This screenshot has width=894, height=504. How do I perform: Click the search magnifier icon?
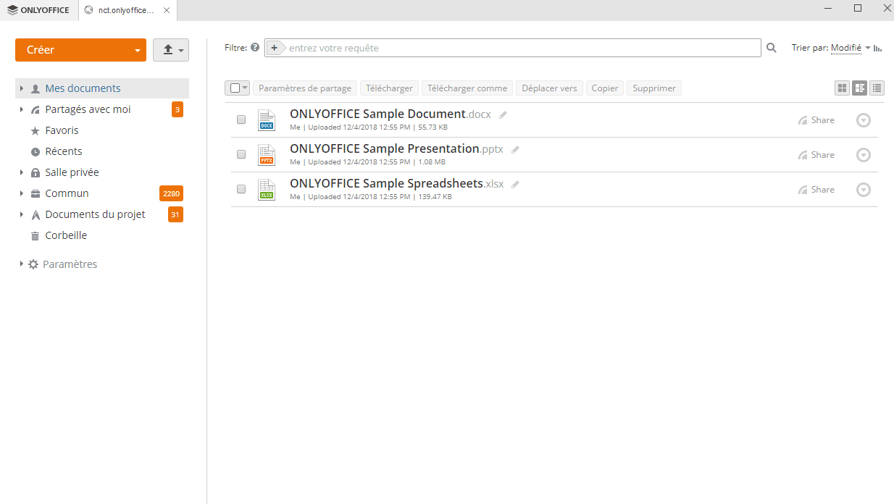[772, 48]
